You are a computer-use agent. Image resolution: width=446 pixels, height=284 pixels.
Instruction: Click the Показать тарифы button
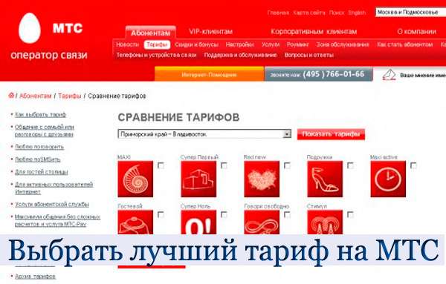point(331,134)
